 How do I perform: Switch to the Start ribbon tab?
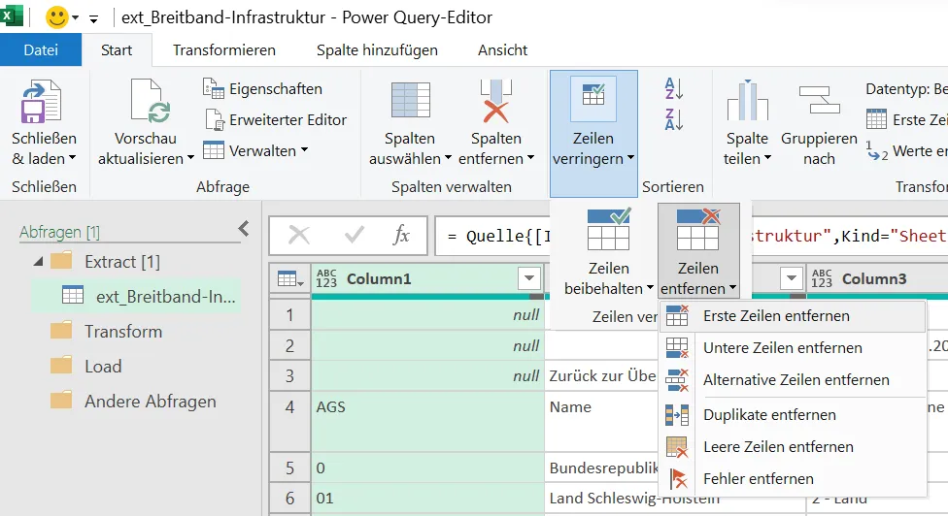click(x=117, y=50)
